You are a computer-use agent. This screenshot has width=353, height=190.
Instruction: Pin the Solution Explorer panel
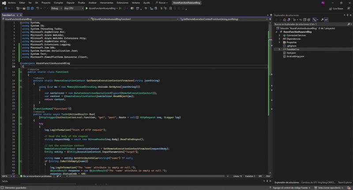pyautogui.click(x=347, y=15)
